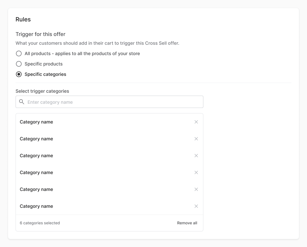Viewport: 307px width, 247px height.
Task: Remove the third category using its X icon
Action: pos(196,156)
